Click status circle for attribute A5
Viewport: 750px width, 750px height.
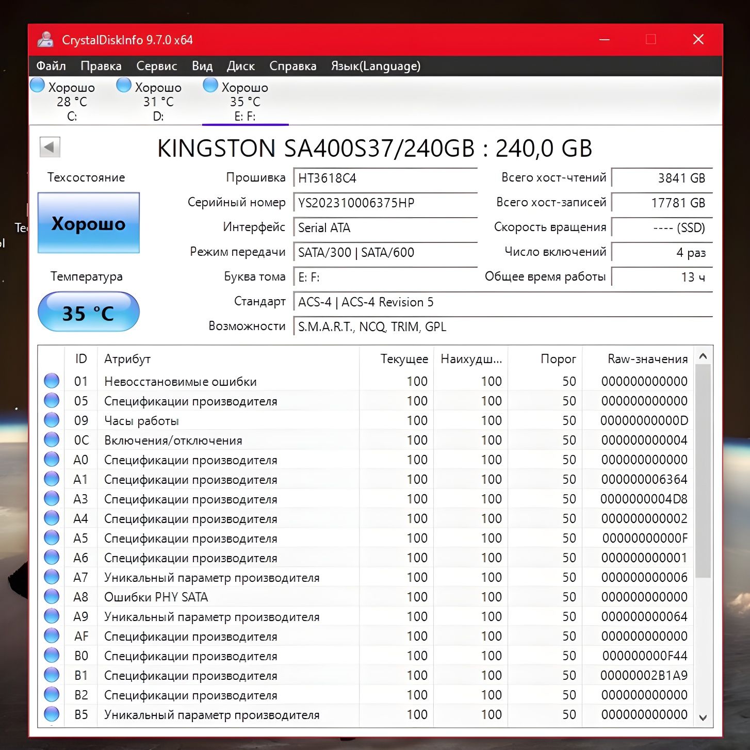pos(52,537)
